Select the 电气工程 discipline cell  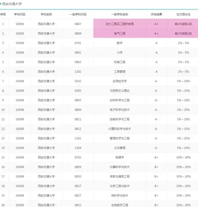click(x=120, y=33)
